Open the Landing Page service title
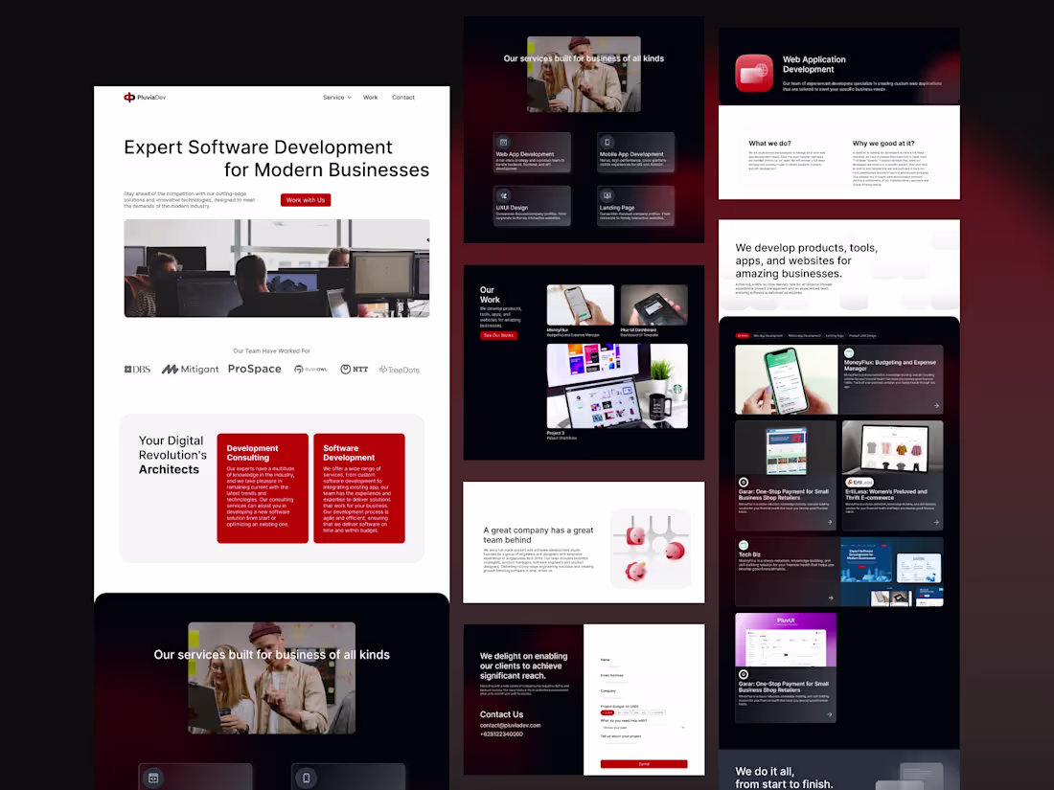Screen dimensions: 1054x790 [617, 208]
